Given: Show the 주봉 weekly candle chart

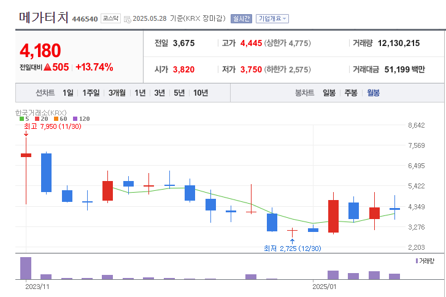Looking at the screenshot, I should click(351, 93).
